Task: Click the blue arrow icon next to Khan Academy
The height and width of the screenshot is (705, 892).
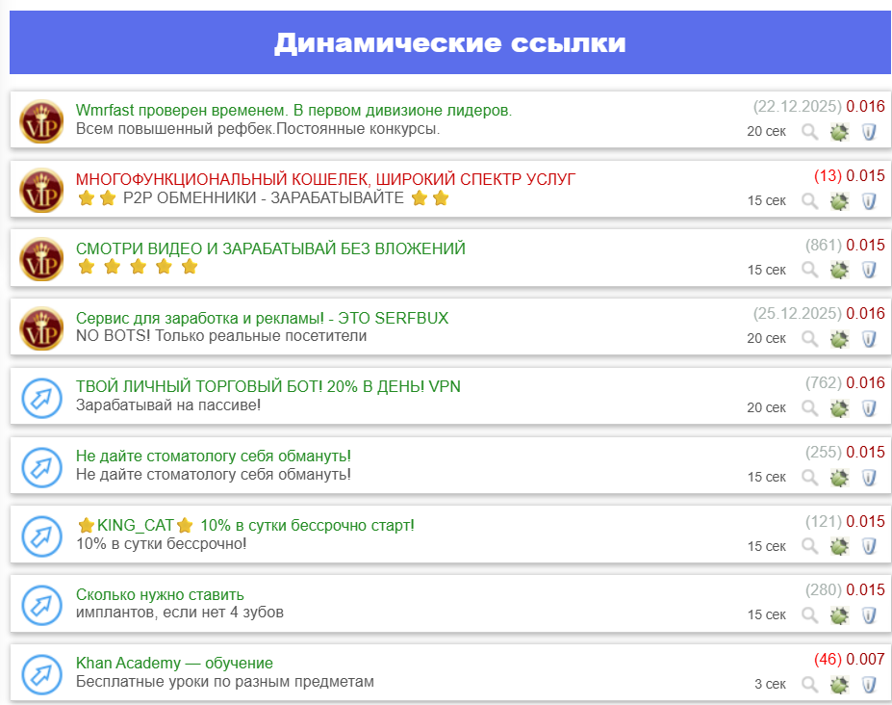Action: pyautogui.click(x=41, y=673)
